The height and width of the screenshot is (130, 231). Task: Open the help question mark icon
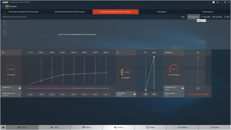214,2
